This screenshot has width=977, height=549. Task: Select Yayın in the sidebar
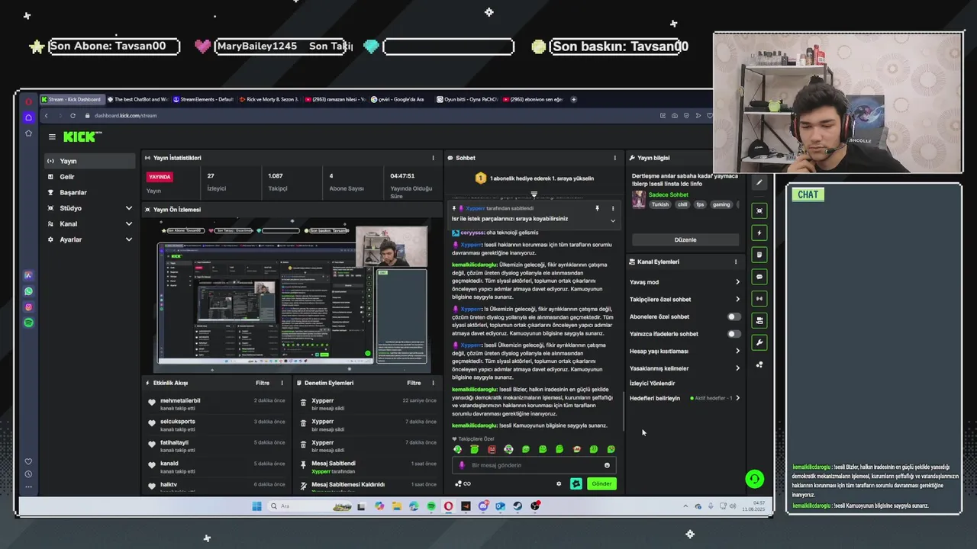click(x=89, y=161)
